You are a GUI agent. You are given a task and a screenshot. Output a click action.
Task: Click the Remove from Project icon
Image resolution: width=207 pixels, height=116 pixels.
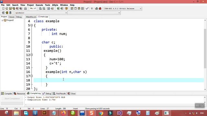click(x=7, y=13)
